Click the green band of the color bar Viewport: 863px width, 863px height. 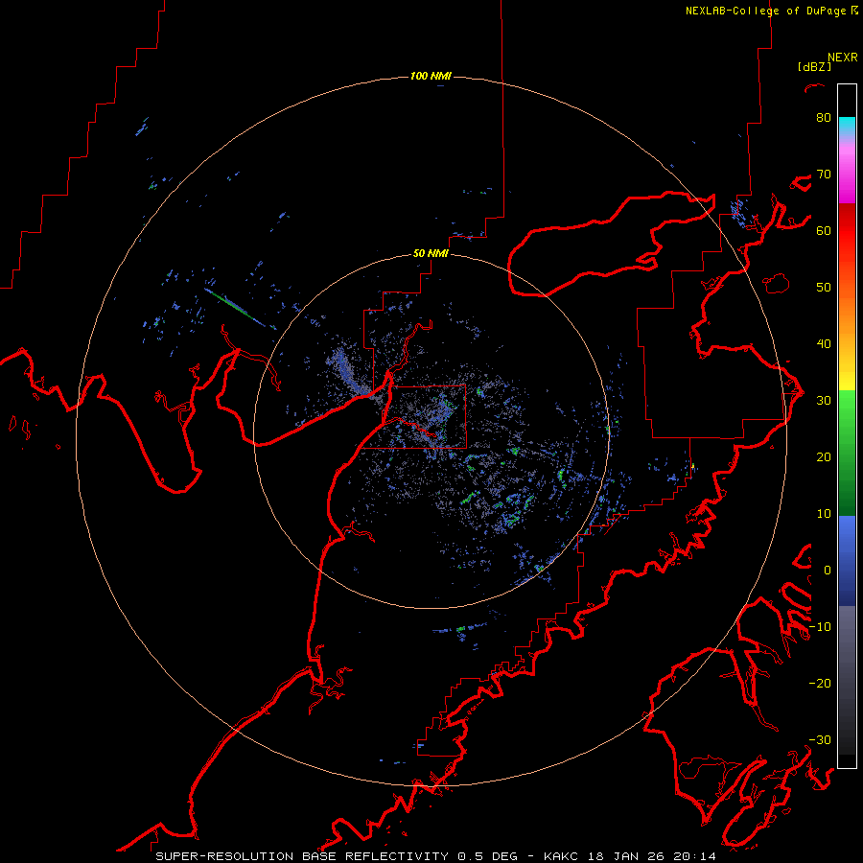click(847, 453)
